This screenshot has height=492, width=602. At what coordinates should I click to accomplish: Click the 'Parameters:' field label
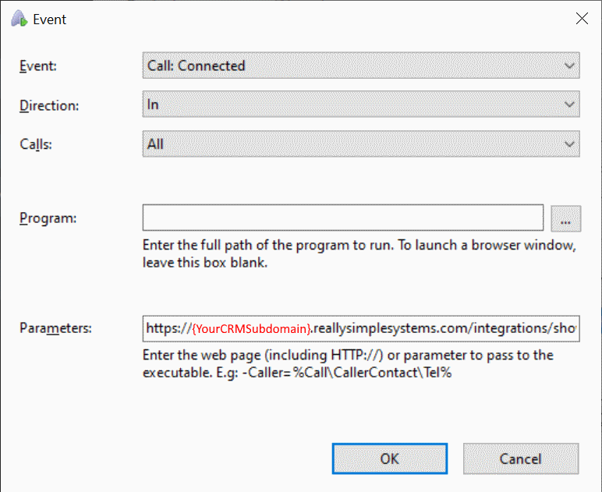55,328
